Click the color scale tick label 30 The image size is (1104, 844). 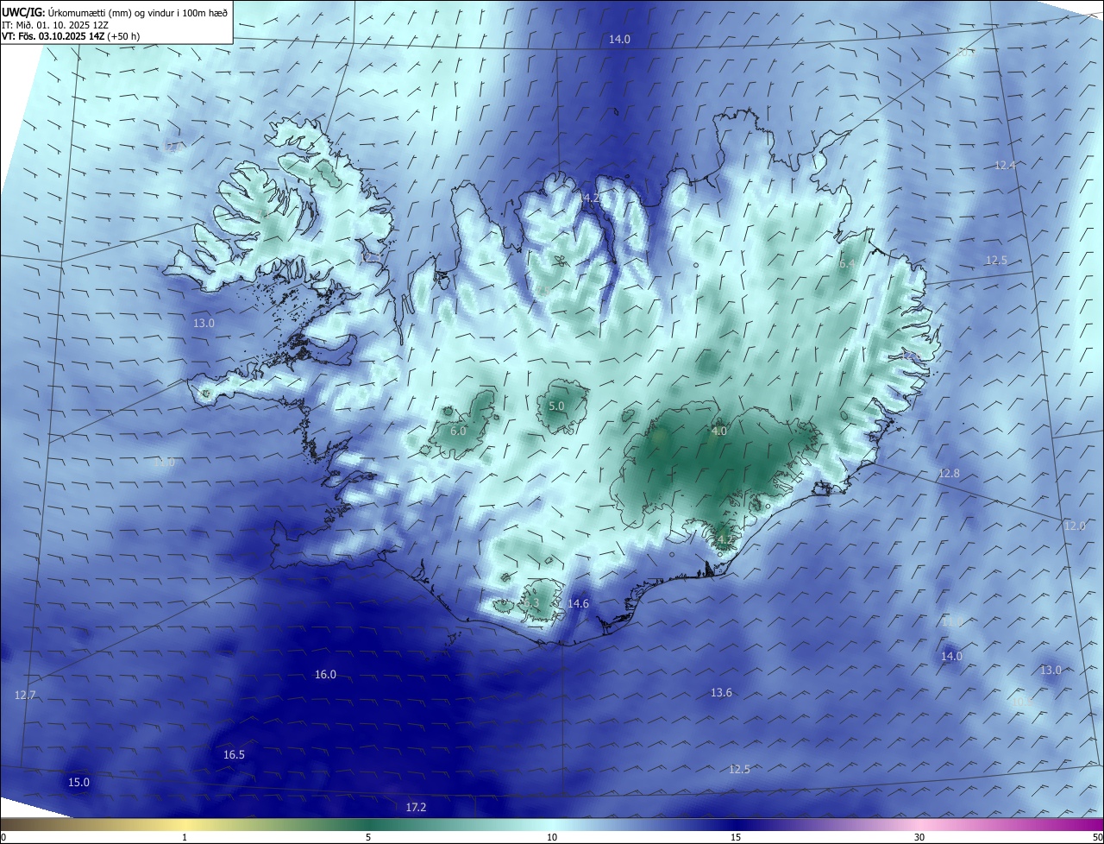point(919,837)
